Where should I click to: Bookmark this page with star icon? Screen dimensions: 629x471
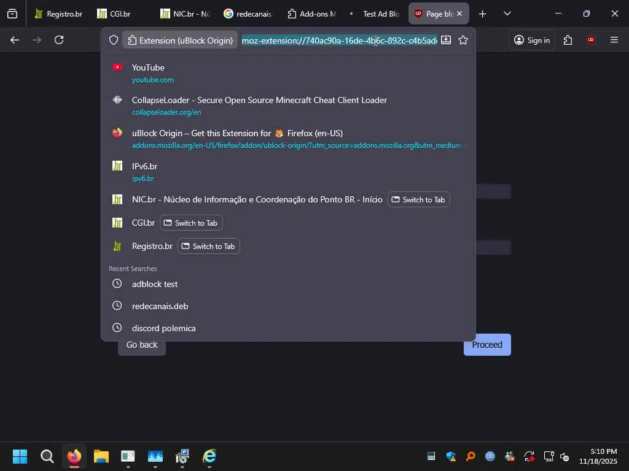[463, 40]
